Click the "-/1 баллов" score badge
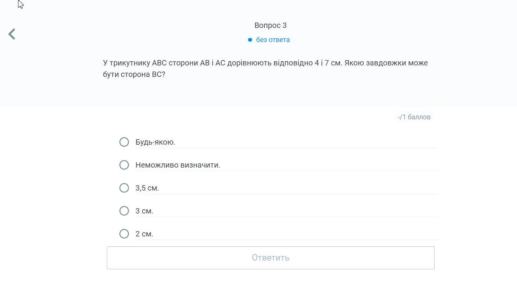The height and width of the screenshot is (308, 517). 414,117
